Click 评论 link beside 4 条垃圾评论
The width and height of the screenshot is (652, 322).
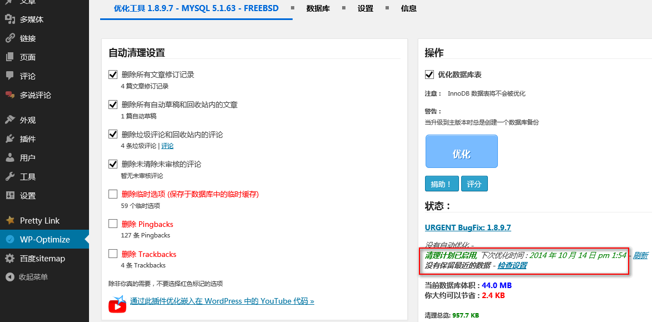(167, 146)
